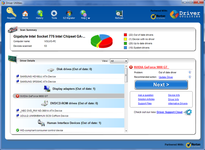This screenshot has height=150, width=205.
Task: Click Norton logo in footer
Action: click(193, 145)
